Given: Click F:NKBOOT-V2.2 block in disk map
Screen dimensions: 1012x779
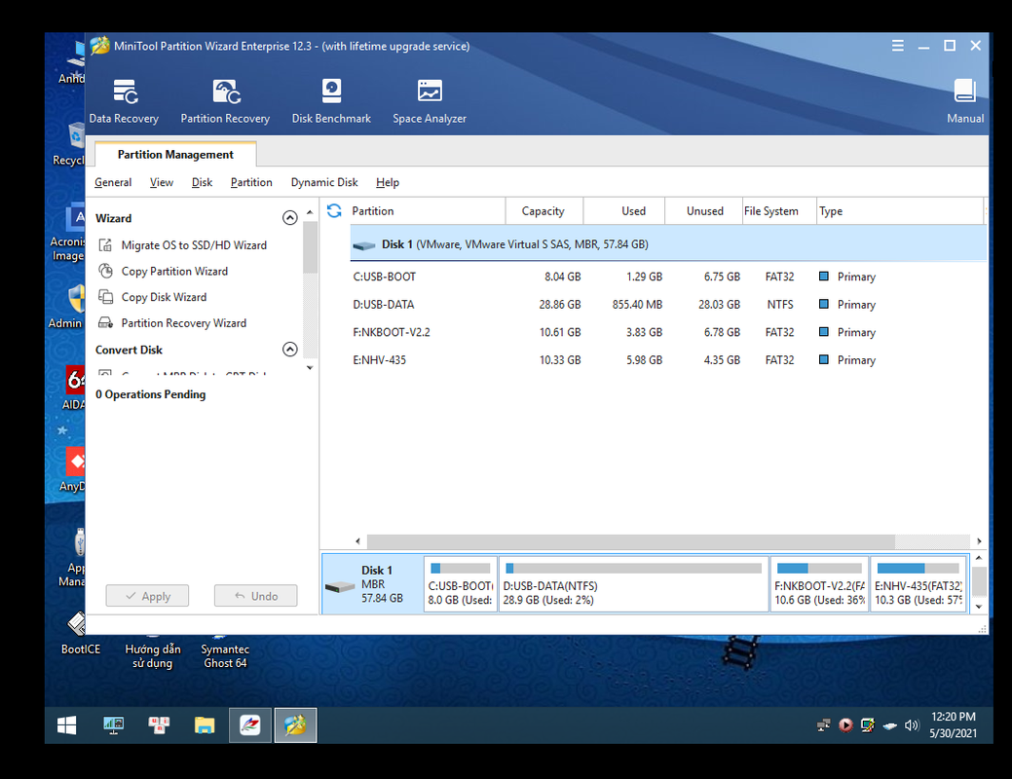Looking at the screenshot, I should point(819,584).
